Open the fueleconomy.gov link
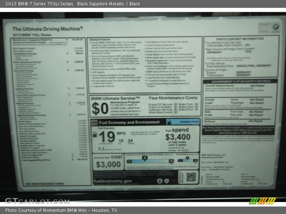 pyautogui.click(x=113, y=181)
